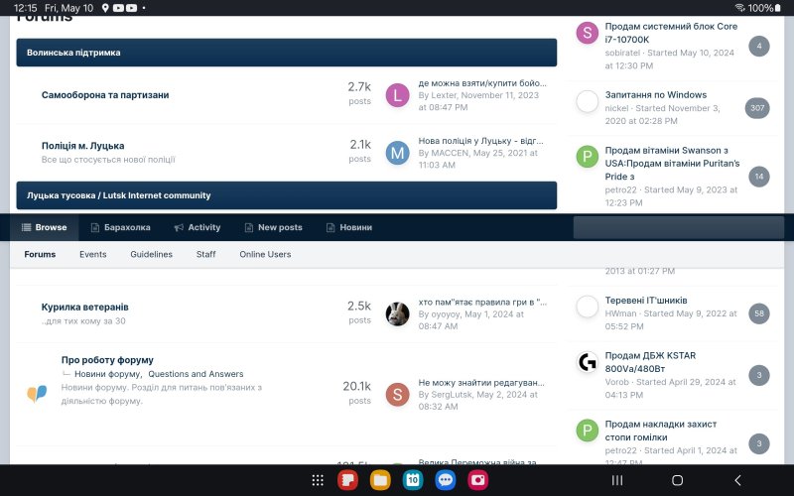Open oyoyoy's rabbit avatar

[398, 314]
